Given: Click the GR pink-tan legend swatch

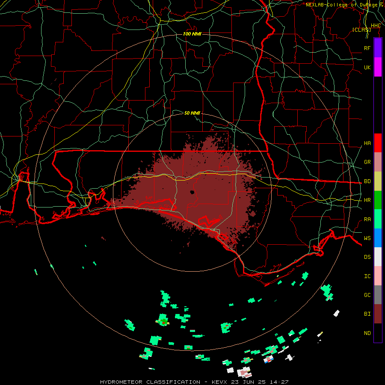Looking at the screenshot, I should (x=378, y=162).
